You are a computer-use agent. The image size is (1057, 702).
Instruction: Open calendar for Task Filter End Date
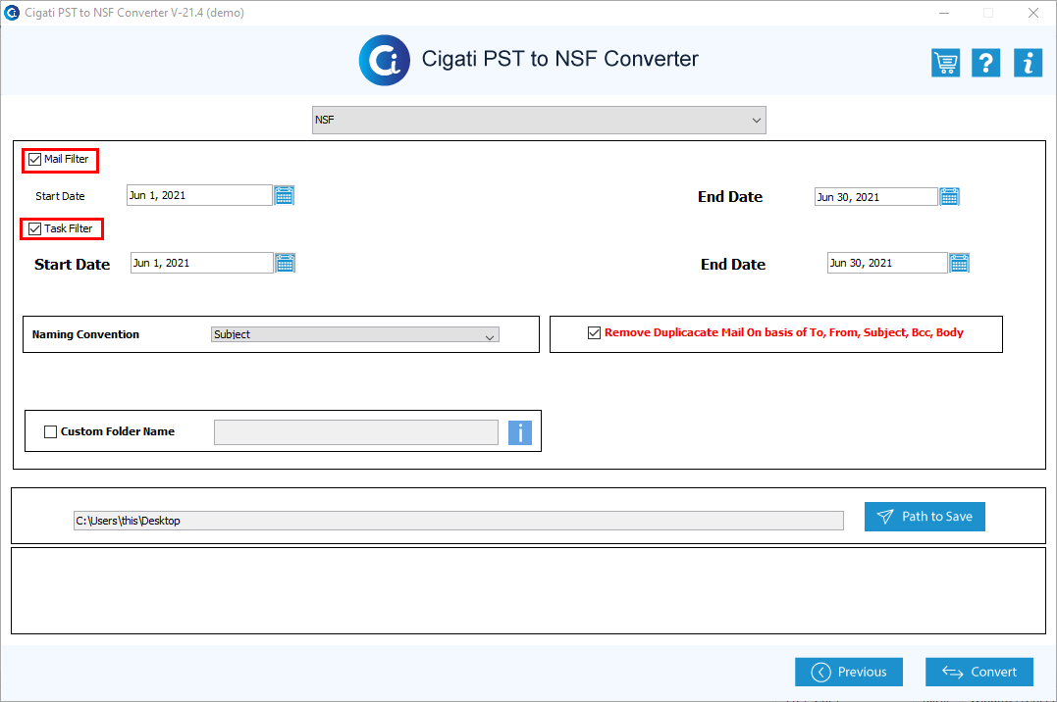click(x=959, y=263)
